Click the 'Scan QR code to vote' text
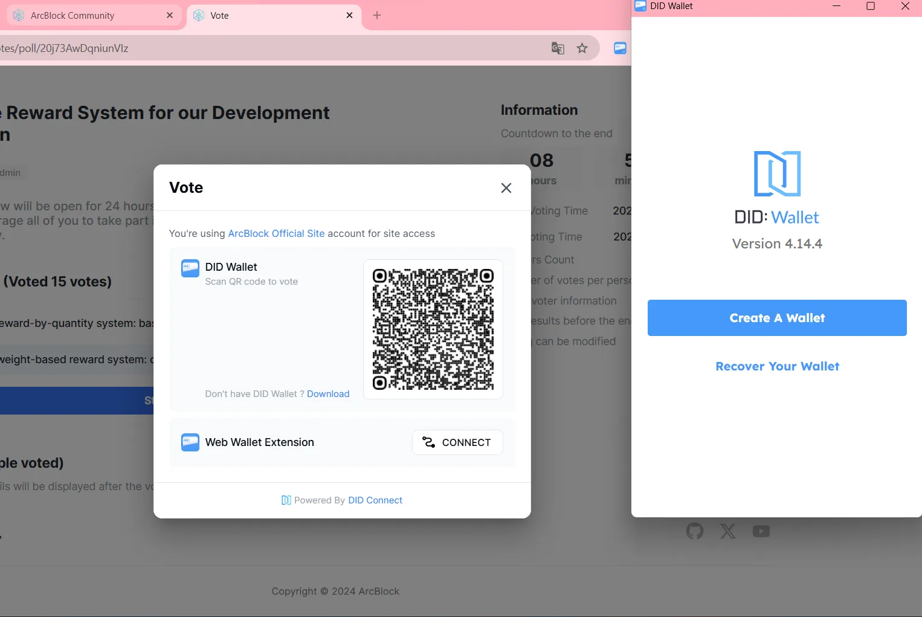Image resolution: width=922 pixels, height=617 pixels. tap(251, 282)
